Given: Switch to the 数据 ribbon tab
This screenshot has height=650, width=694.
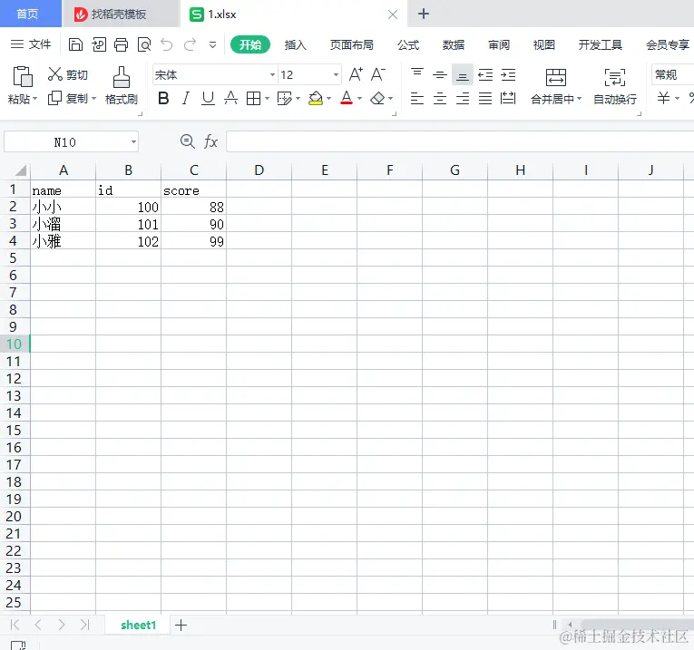Looking at the screenshot, I should tap(454, 44).
